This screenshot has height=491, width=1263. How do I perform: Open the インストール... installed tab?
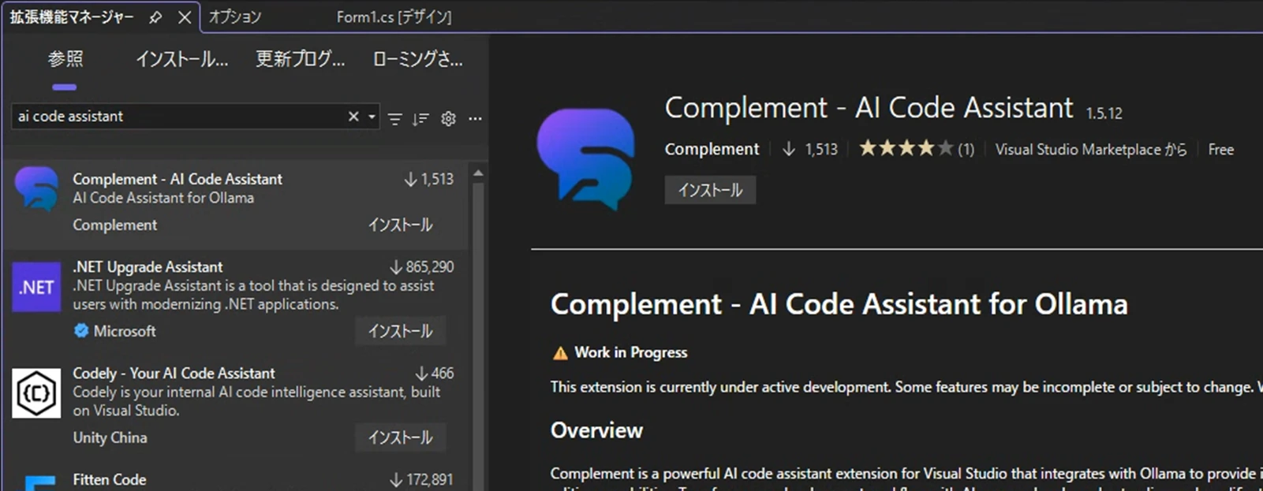pyautogui.click(x=181, y=59)
